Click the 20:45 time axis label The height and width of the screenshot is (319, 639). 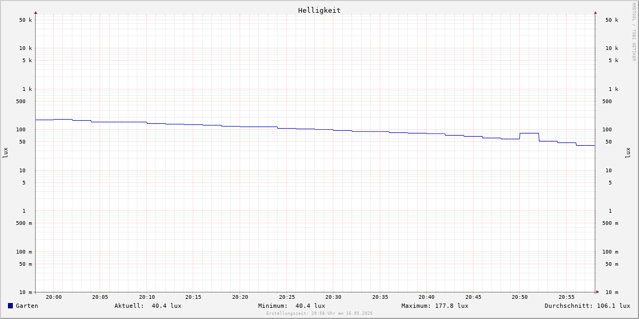click(473, 297)
